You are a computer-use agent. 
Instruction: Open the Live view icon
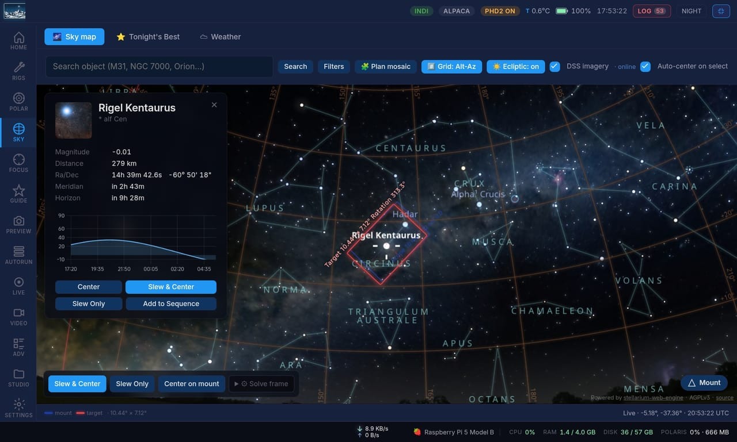pos(18,286)
